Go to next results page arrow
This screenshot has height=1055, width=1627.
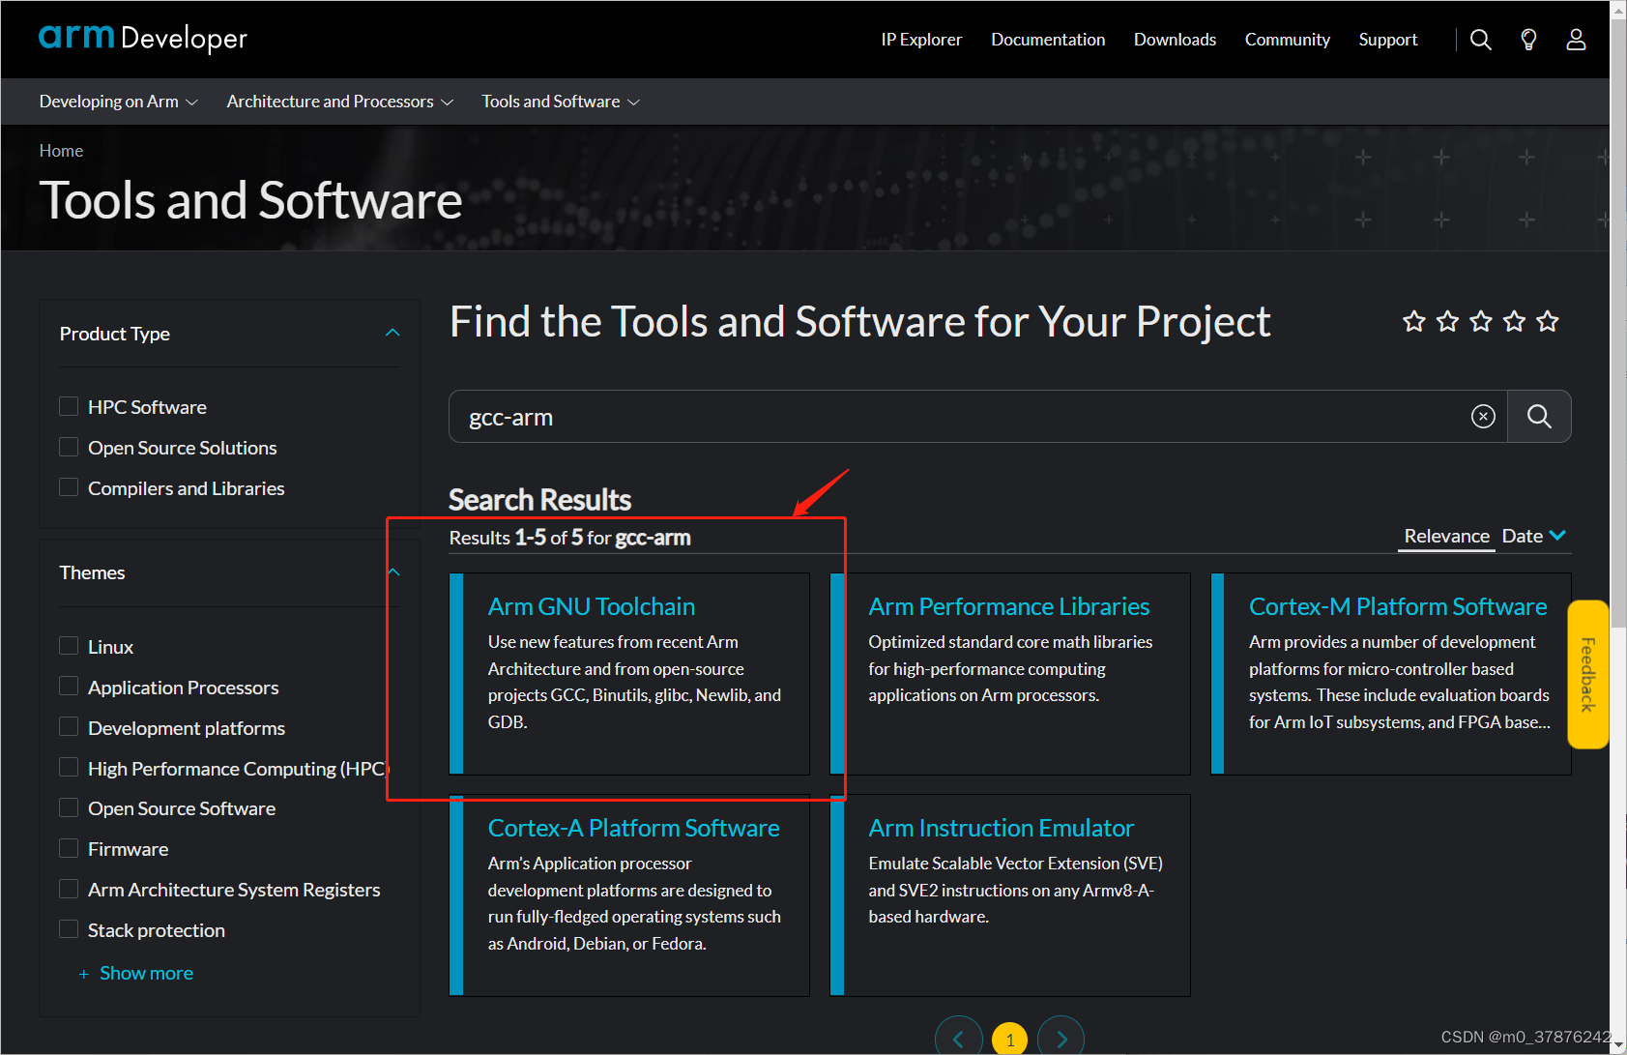pyautogui.click(x=1061, y=1039)
